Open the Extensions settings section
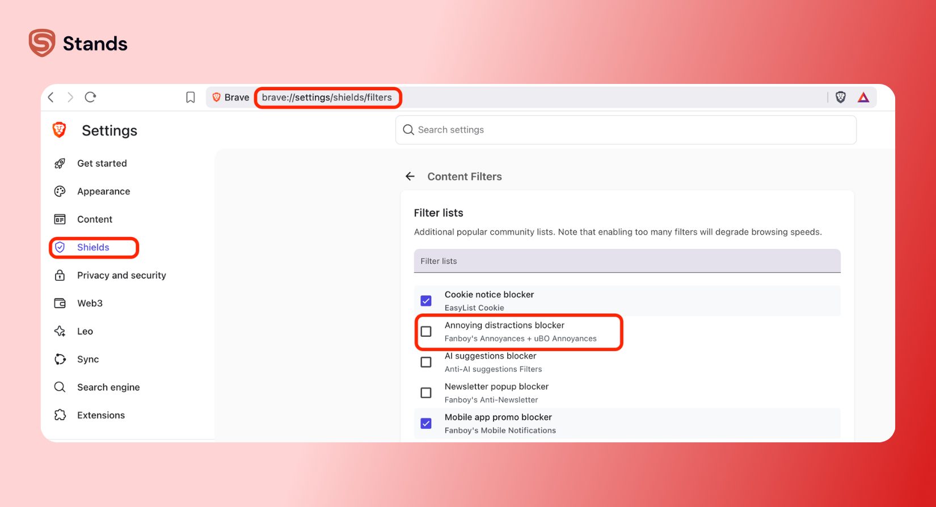 click(x=101, y=415)
